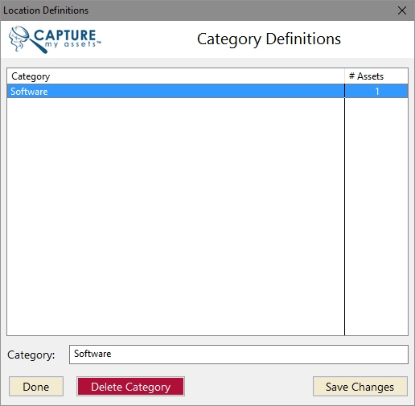Click the 'my assets' text in the logo

(x=71, y=44)
